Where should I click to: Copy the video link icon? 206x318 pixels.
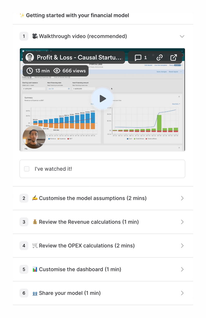160,58
